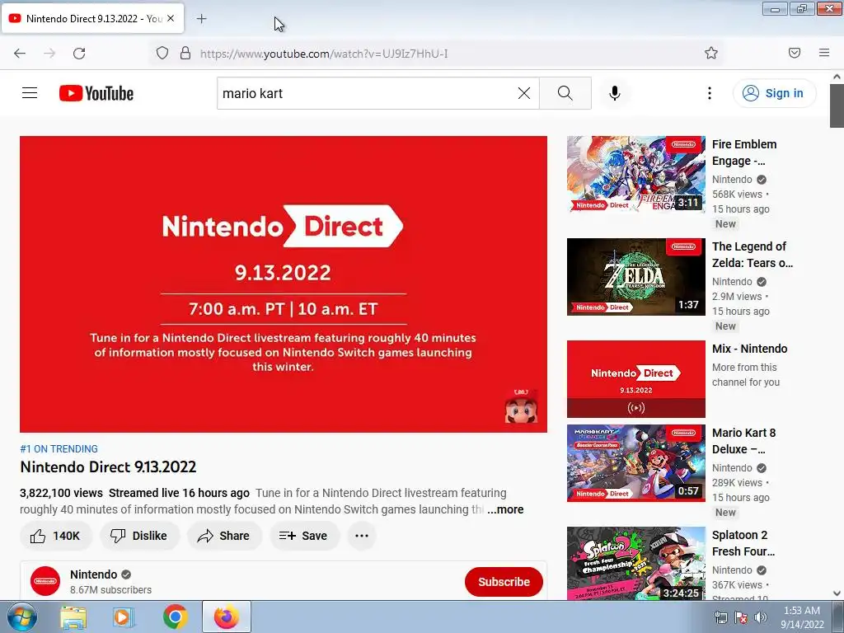The height and width of the screenshot is (633, 844).
Task: Share the video
Action: 224,536
